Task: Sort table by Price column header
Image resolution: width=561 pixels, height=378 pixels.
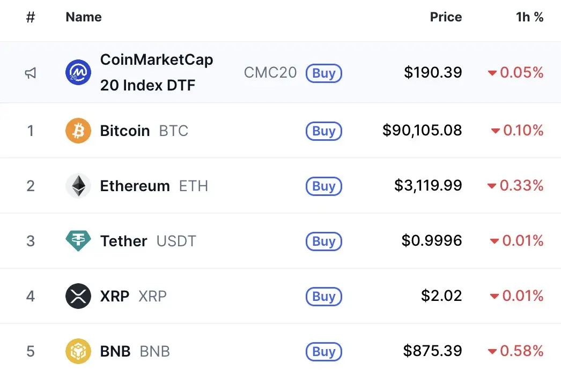Action: coord(446,17)
